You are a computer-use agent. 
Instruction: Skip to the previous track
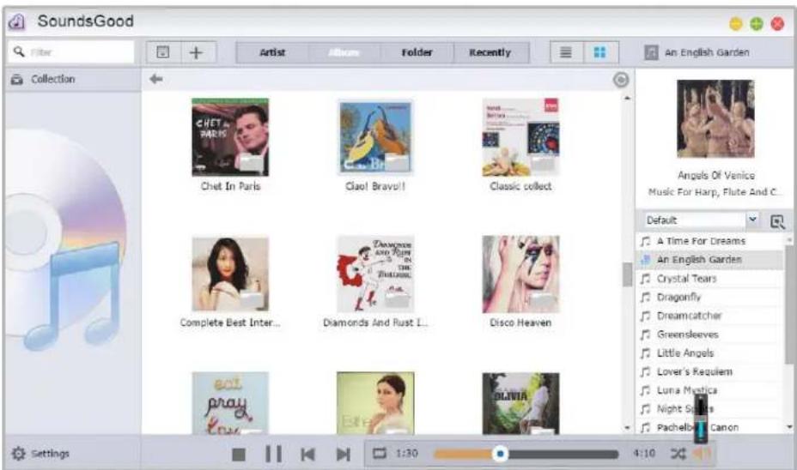point(308,454)
